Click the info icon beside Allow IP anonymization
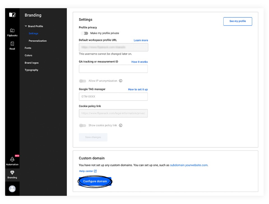 120,81
